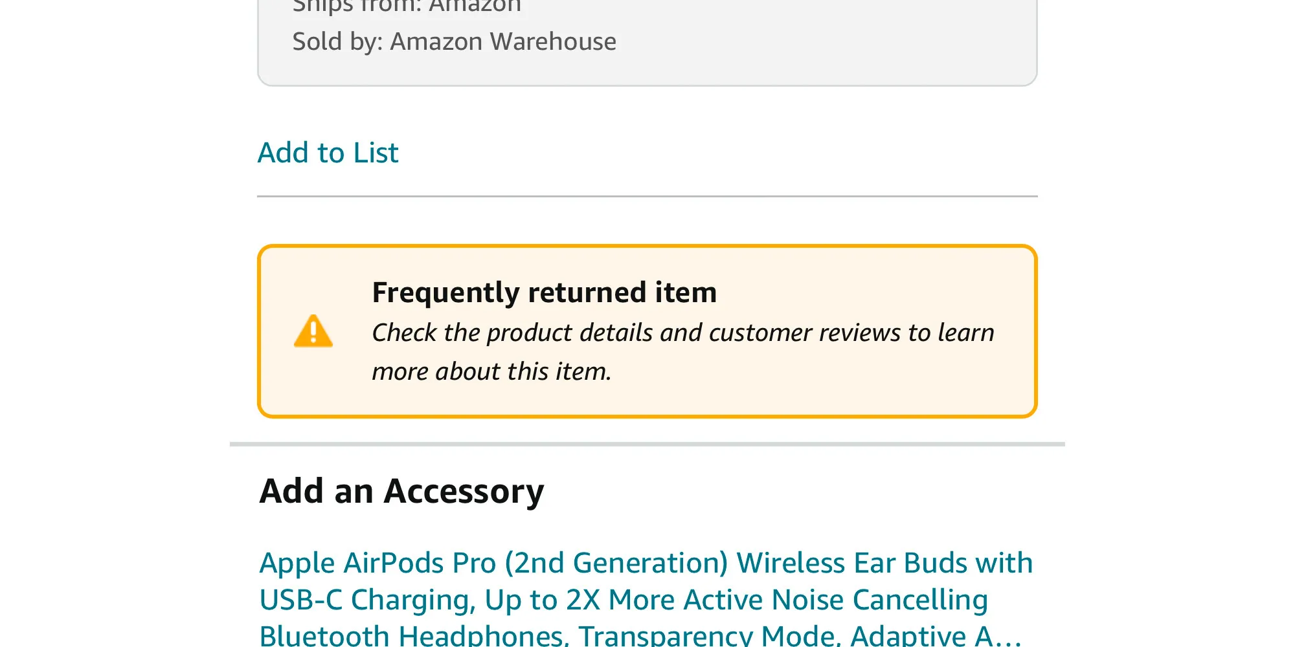Click the italic text about checking product details
The width and height of the screenshot is (1295, 647).
click(x=682, y=333)
